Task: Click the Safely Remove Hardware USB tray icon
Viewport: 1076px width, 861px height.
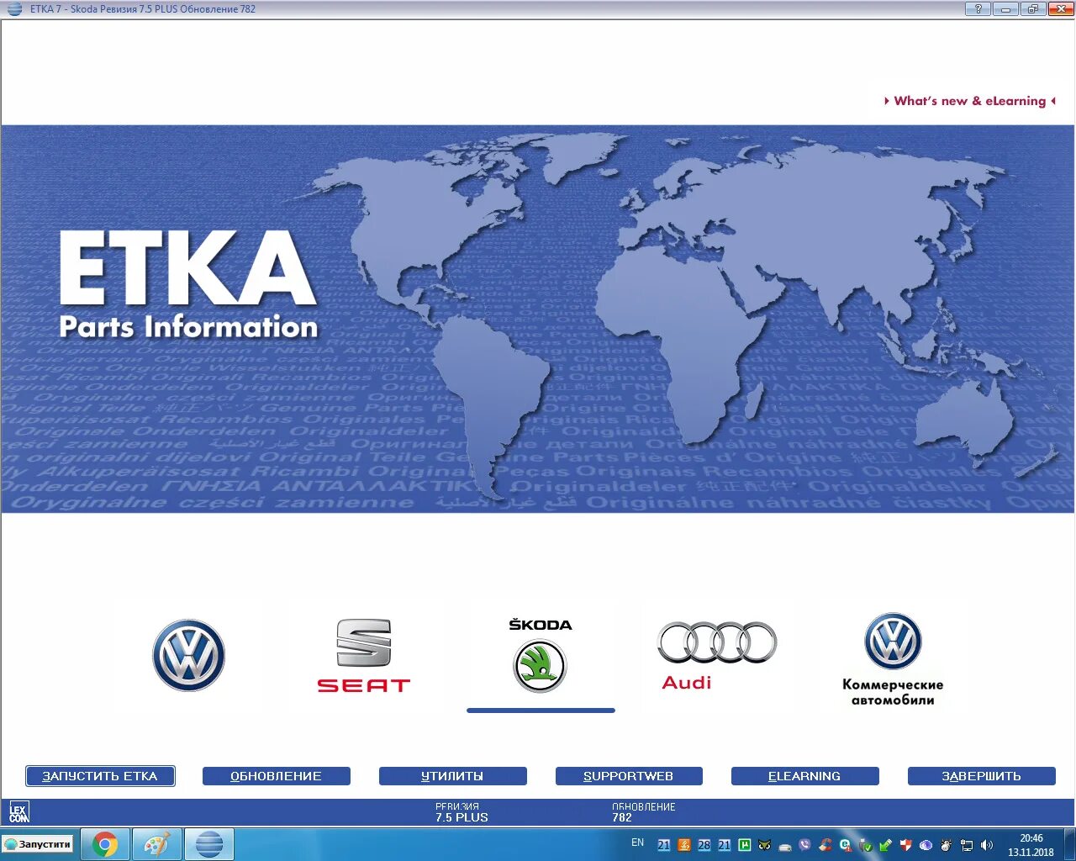Action: (865, 845)
